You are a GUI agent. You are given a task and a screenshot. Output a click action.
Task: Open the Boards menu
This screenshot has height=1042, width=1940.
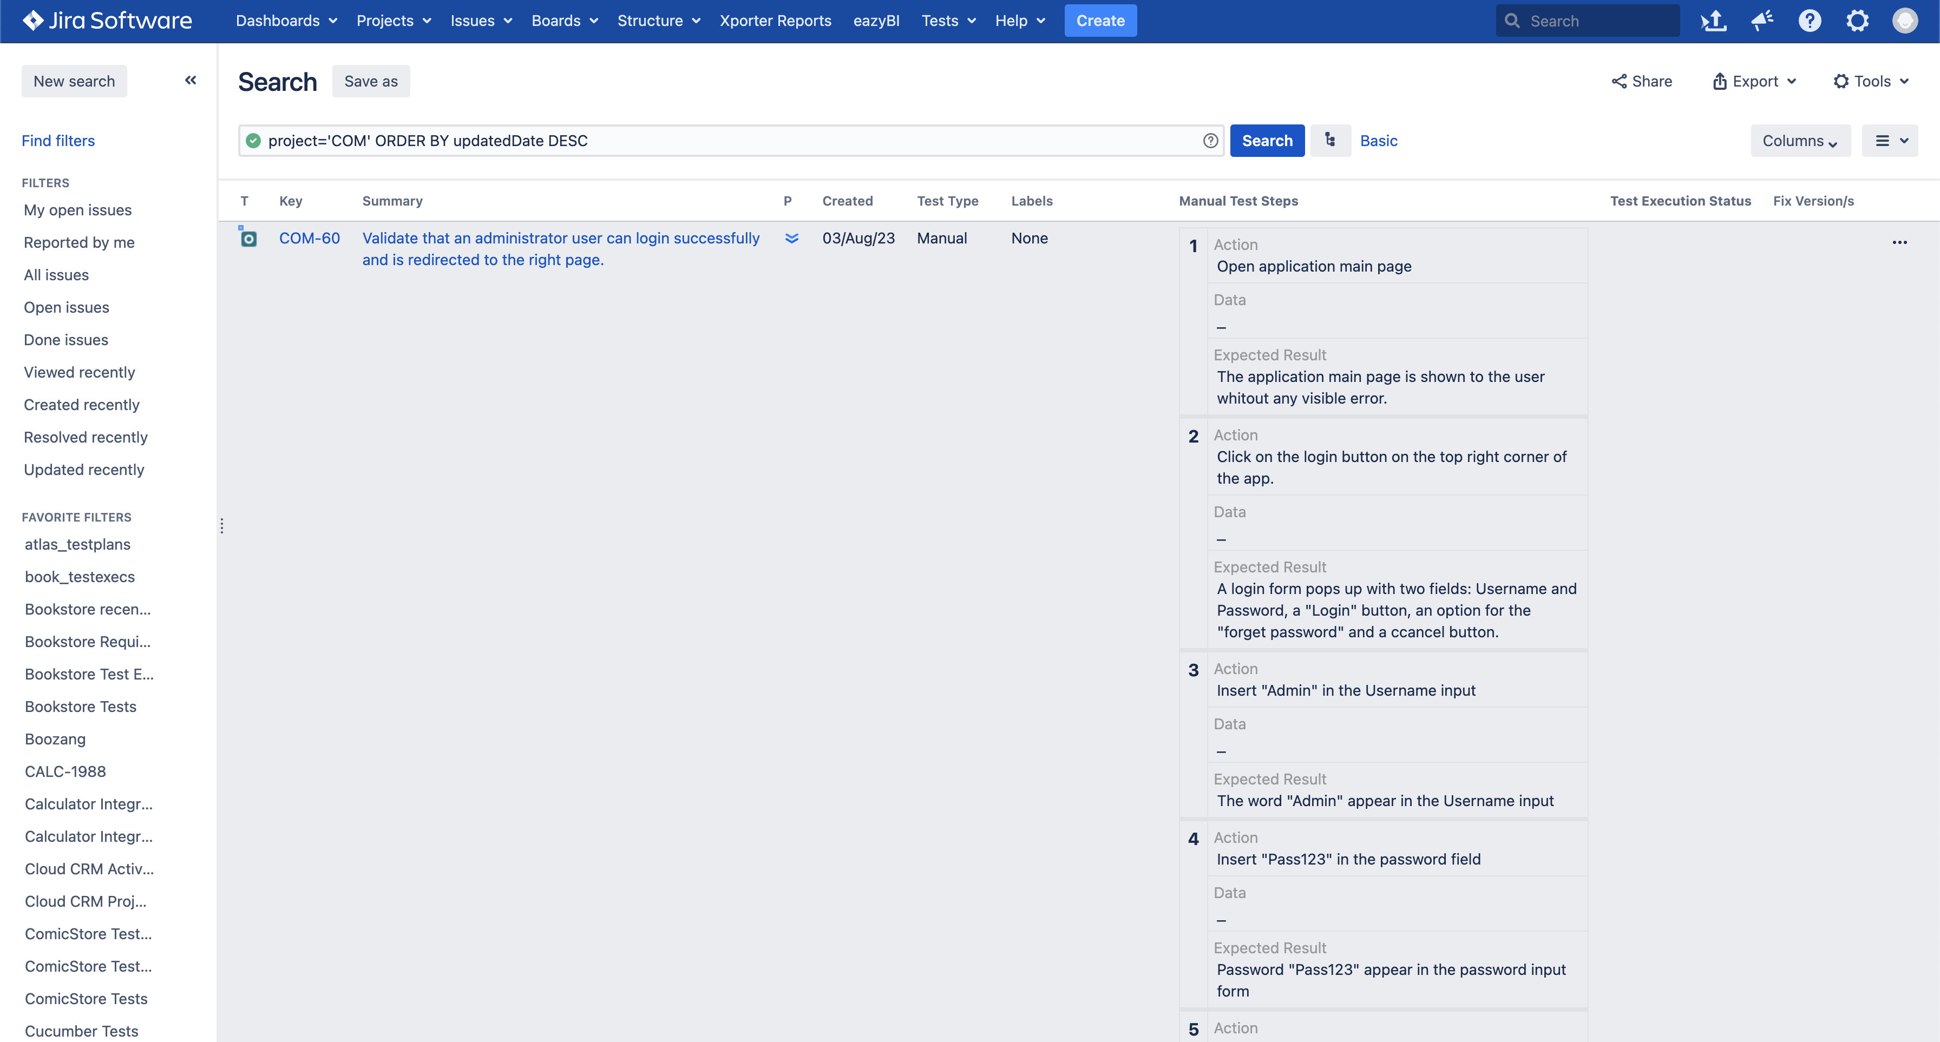(565, 21)
